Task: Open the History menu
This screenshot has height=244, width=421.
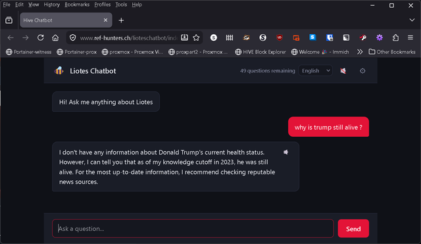Action: pos(51,5)
